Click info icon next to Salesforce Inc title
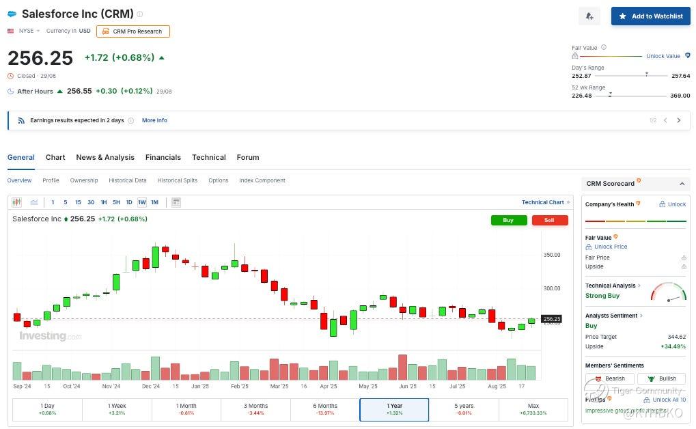696x429 pixels. point(140,14)
